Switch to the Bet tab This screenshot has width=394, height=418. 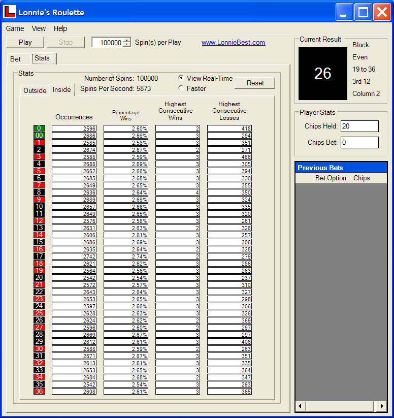16,59
